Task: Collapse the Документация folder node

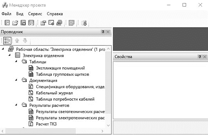Action: pos(17,81)
